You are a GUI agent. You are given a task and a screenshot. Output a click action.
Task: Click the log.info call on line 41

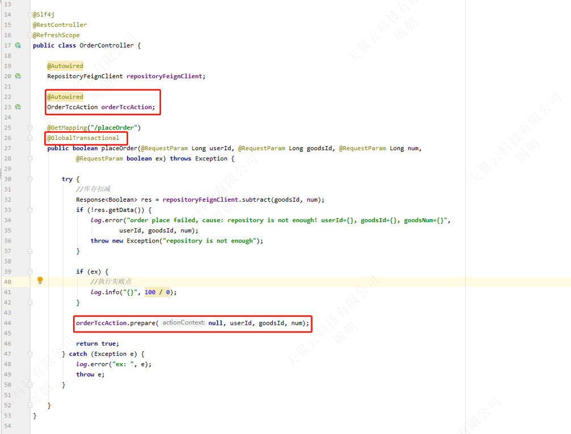(x=134, y=292)
